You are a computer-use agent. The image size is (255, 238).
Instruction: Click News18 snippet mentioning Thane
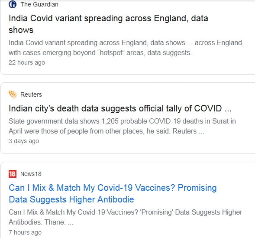click(126, 217)
